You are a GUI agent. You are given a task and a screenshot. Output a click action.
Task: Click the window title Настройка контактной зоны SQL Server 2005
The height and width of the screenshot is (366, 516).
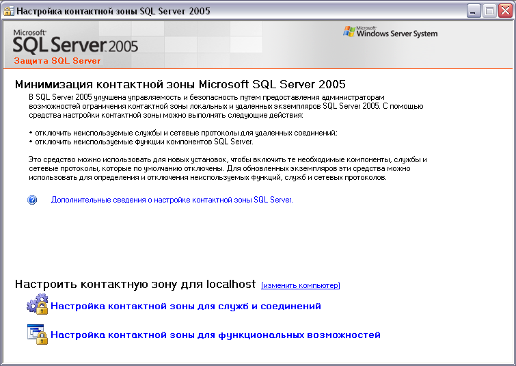113,11
